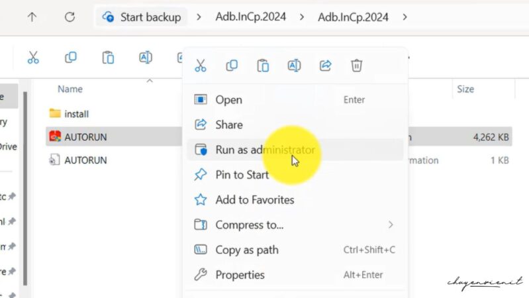Click Start backup cloud icon
Viewport: 529px width, 298px height.
click(108, 17)
